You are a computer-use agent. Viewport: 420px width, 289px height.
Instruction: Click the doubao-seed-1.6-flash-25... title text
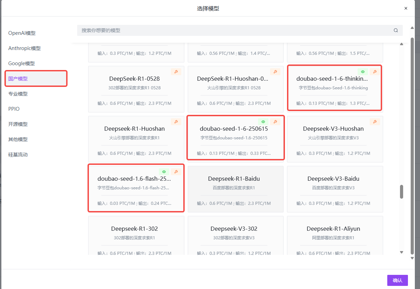[x=134, y=179]
